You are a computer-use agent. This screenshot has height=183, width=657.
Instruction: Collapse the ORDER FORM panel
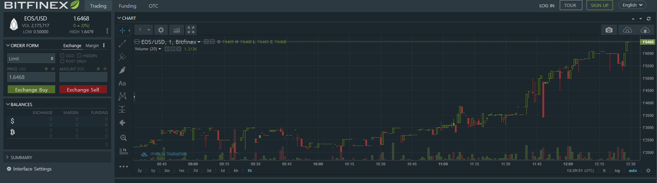[x=8, y=45]
